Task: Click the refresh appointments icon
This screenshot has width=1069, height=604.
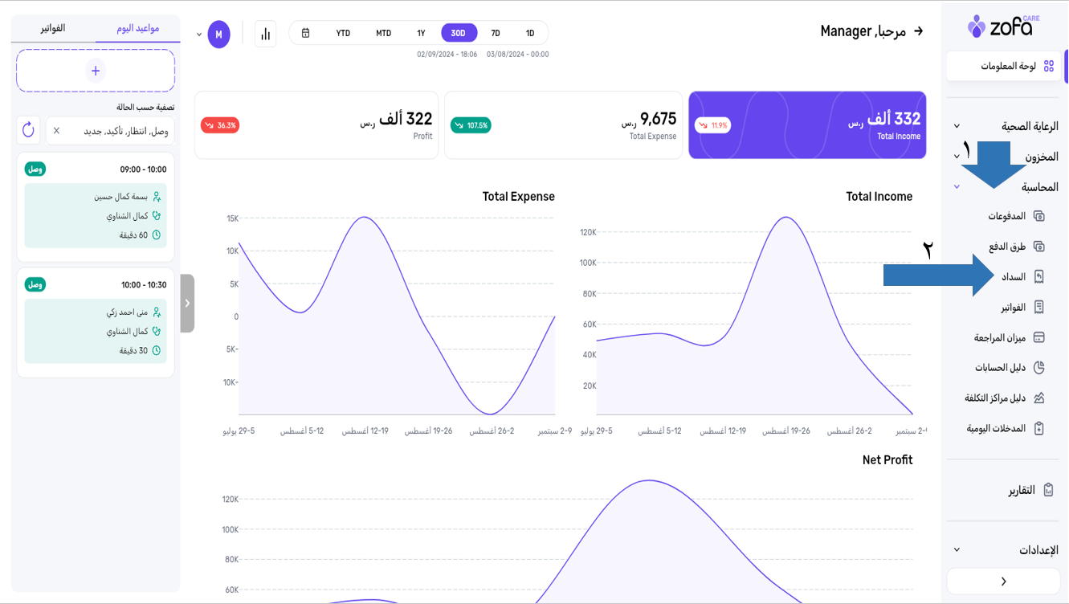Action: tap(29, 130)
